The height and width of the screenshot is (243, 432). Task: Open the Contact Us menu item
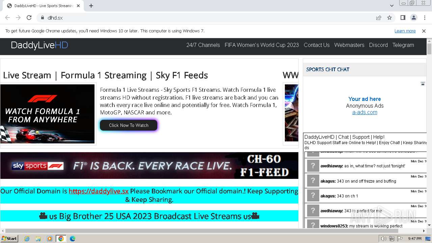317,45
